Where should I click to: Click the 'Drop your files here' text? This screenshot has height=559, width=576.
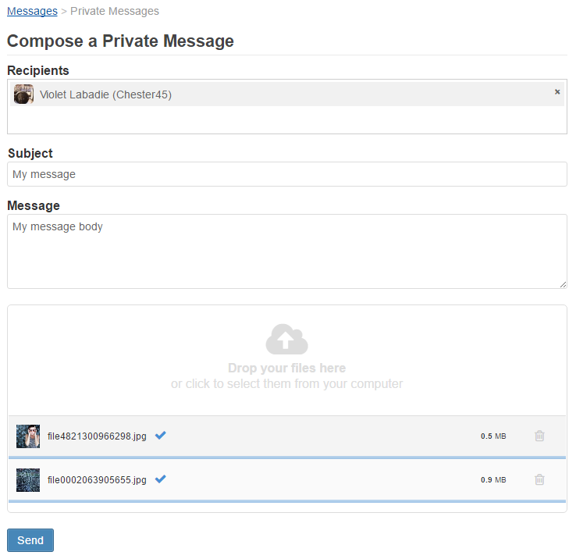[x=287, y=368]
